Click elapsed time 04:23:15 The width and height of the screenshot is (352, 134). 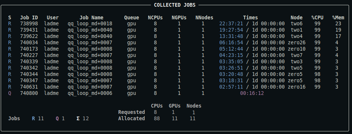pos(231,55)
